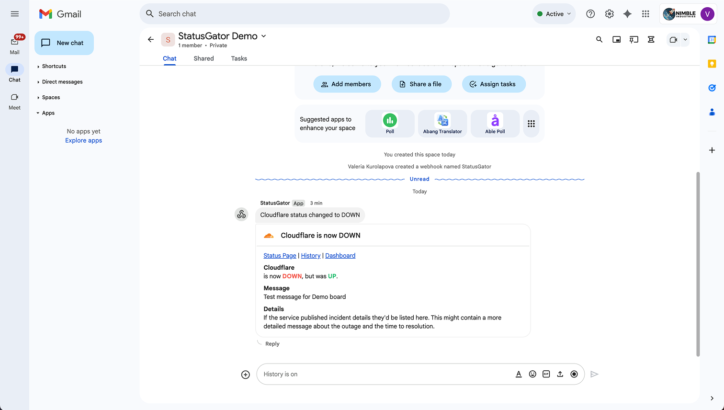The width and height of the screenshot is (724, 410).
Task: Open the Google apps grid
Action: pos(645,14)
